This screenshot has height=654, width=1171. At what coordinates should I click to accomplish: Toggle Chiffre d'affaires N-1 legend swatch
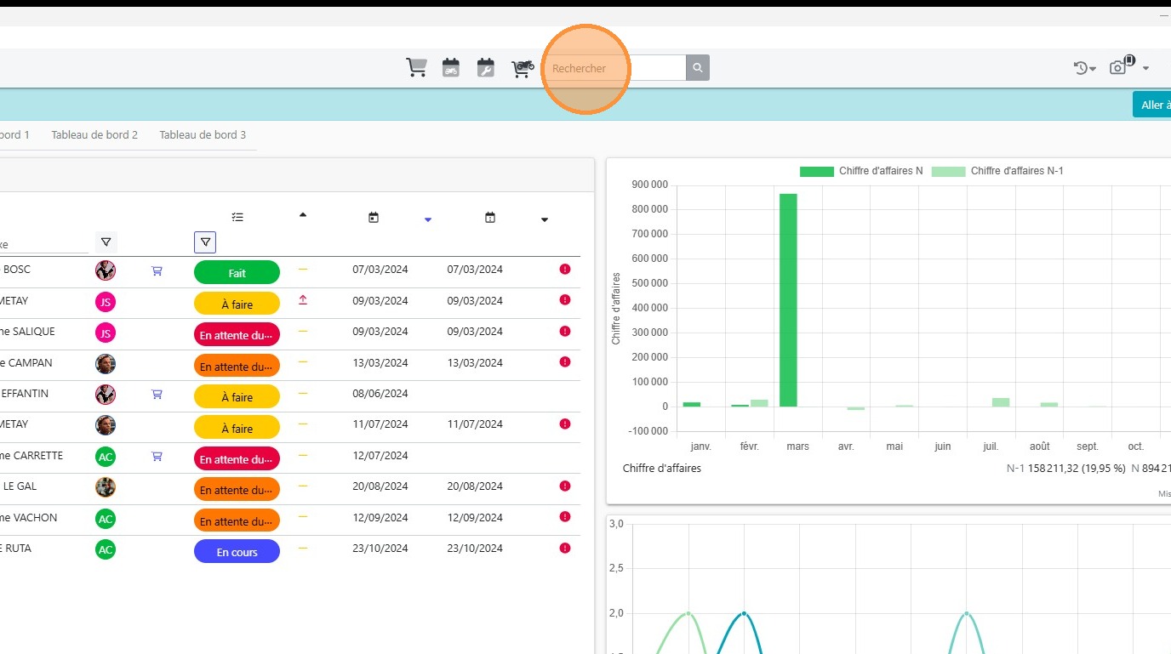pyautogui.click(x=949, y=171)
